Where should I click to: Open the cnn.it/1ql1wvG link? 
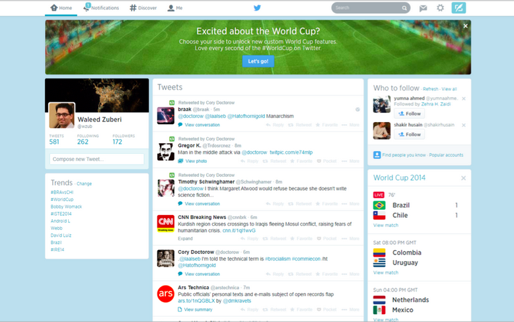tap(239, 231)
